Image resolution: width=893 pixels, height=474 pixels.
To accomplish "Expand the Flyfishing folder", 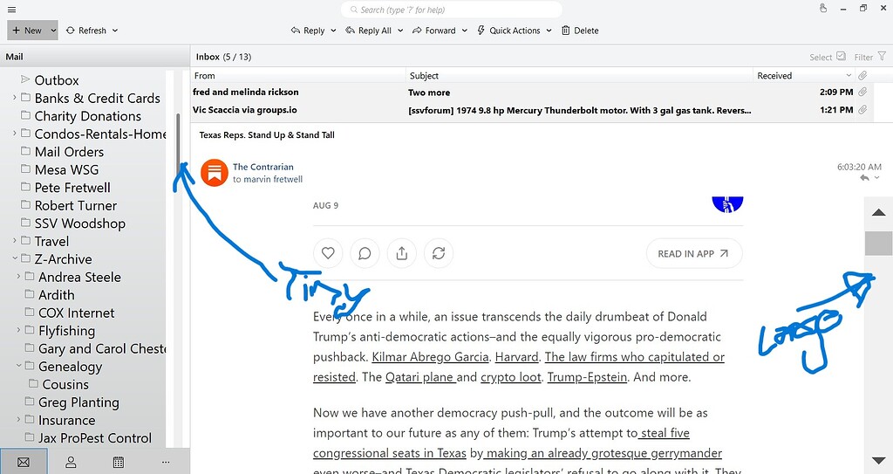I will coord(18,330).
